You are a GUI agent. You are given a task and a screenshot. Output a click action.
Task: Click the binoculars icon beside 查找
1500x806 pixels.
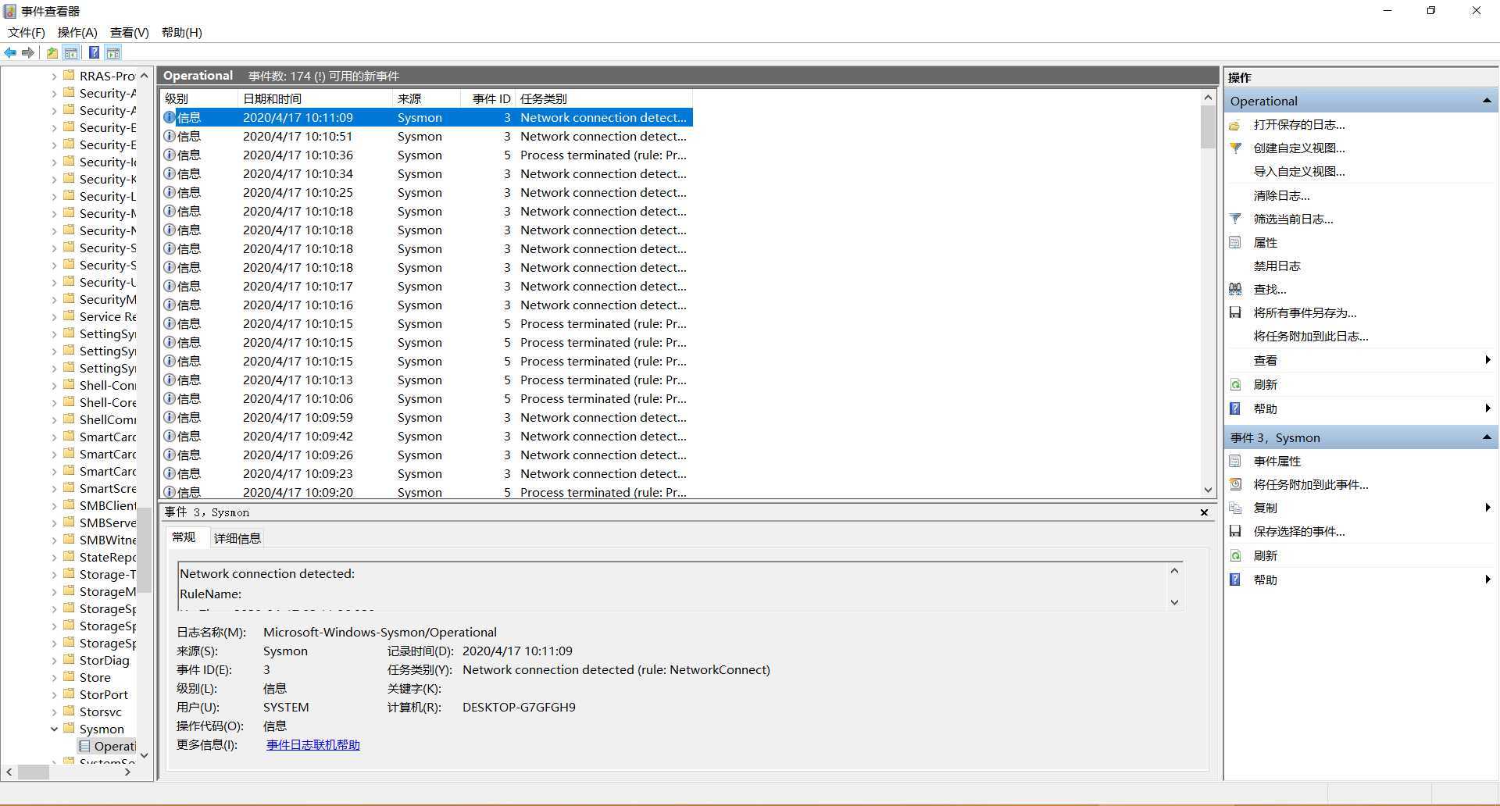coord(1235,290)
